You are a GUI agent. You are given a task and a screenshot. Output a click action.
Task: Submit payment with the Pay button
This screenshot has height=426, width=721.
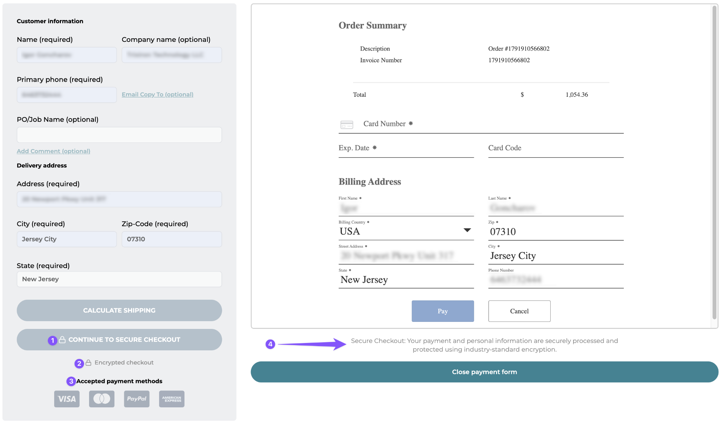(x=443, y=311)
